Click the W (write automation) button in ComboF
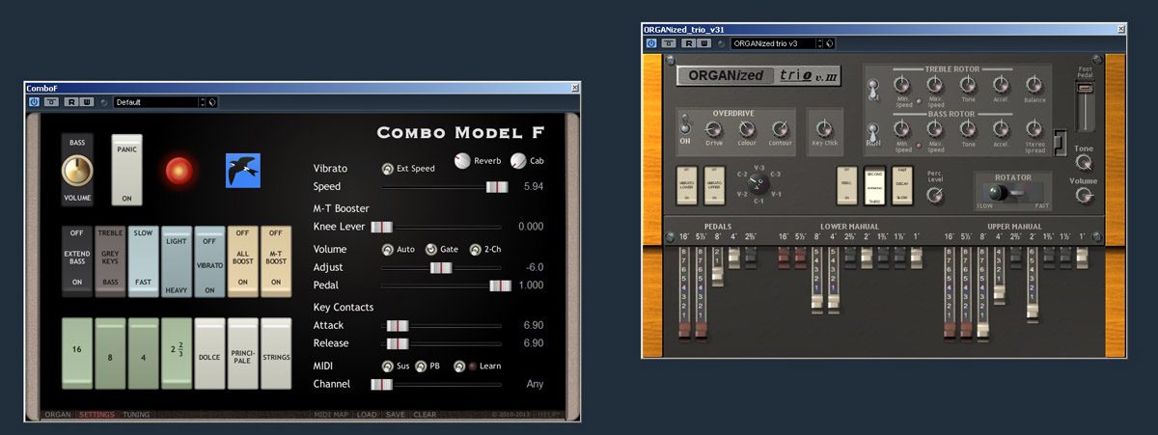Screen dimensions: 1158x435 (x=86, y=101)
